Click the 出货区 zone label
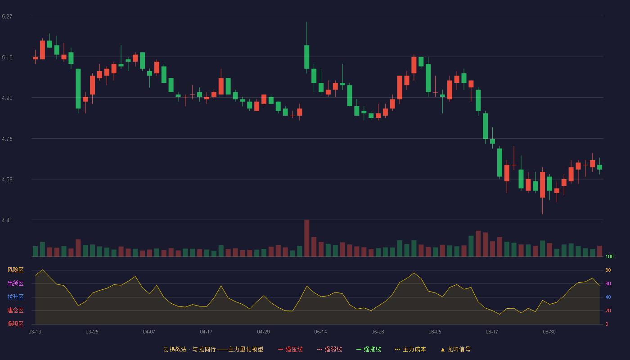This screenshot has width=630, height=360. tap(15, 283)
